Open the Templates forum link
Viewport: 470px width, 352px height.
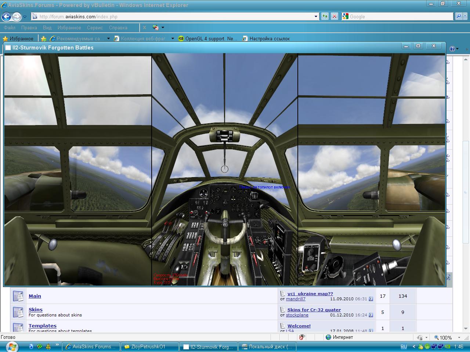(x=43, y=326)
